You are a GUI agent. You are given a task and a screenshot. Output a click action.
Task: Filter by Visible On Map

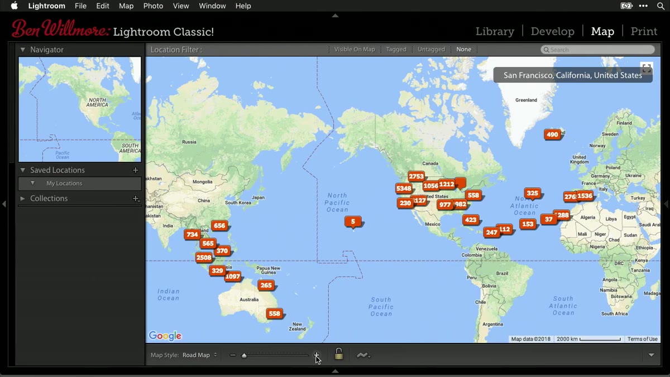click(355, 50)
